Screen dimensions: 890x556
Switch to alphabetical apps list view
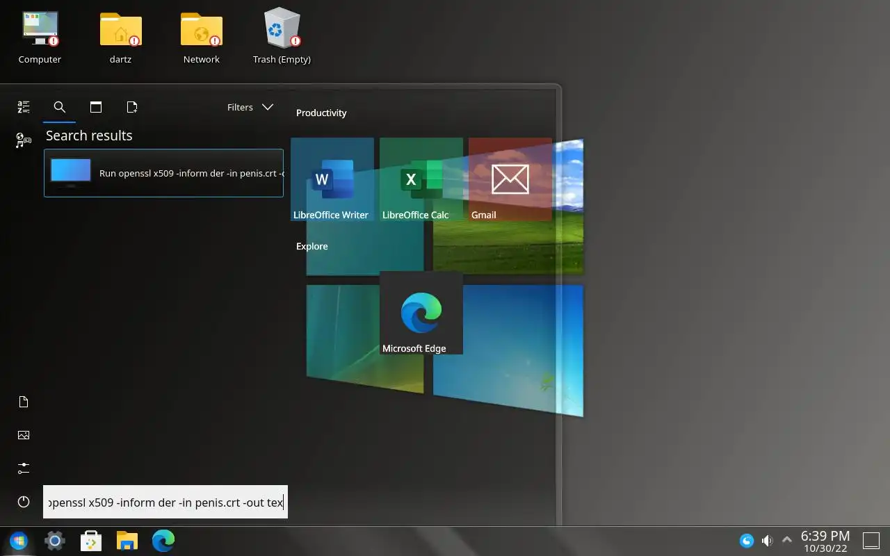(24, 107)
